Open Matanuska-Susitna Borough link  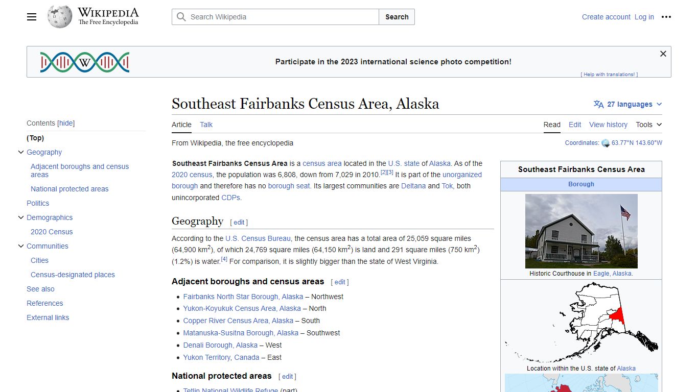(x=241, y=333)
